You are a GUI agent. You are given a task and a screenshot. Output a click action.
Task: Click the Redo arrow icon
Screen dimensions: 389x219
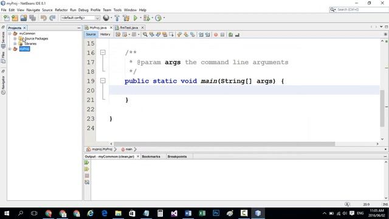coord(52,18)
